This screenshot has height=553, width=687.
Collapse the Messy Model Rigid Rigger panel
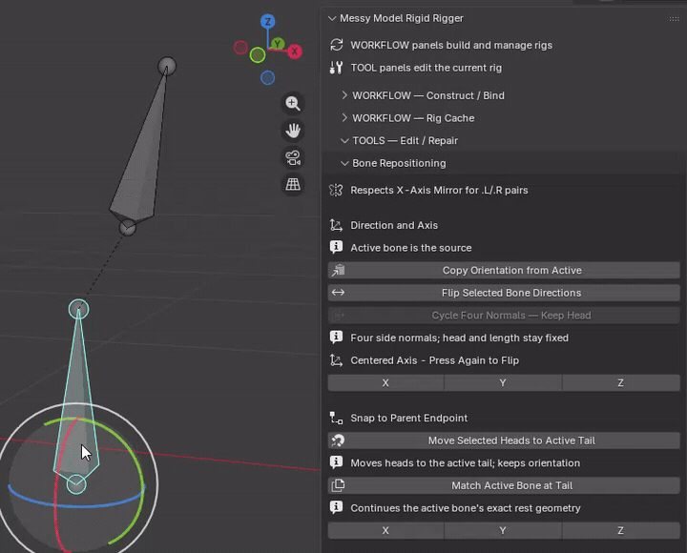click(x=332, y=18)
